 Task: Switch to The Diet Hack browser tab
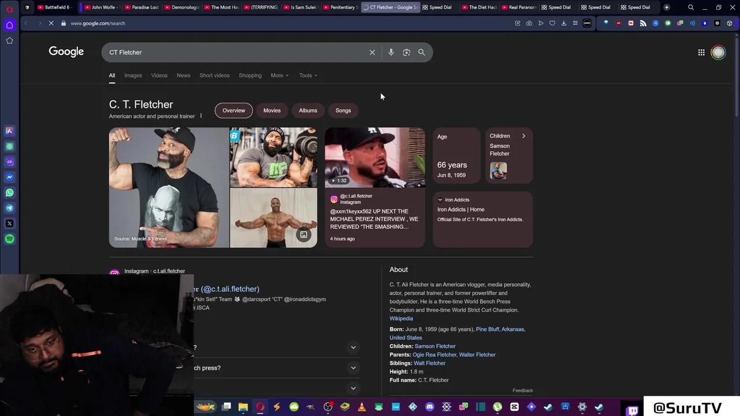pyautogui.click(x=479, y=8)
